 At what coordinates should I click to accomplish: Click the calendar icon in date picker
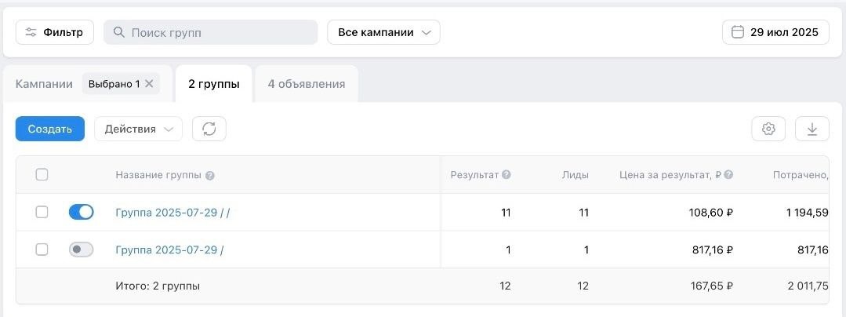coord(737,32)
